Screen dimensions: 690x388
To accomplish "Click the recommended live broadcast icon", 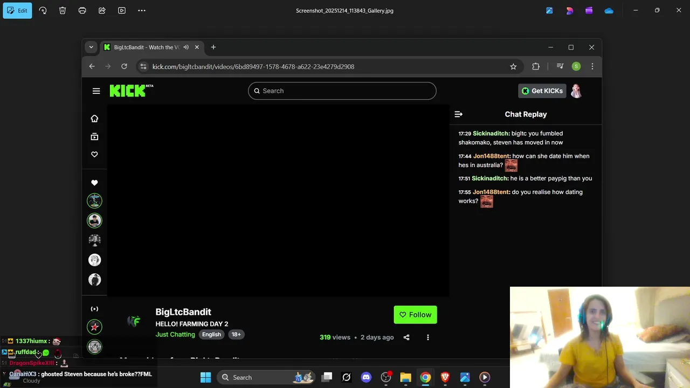I will [94, 309].
